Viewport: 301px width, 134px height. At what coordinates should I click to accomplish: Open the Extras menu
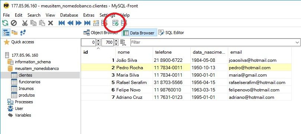89,15
